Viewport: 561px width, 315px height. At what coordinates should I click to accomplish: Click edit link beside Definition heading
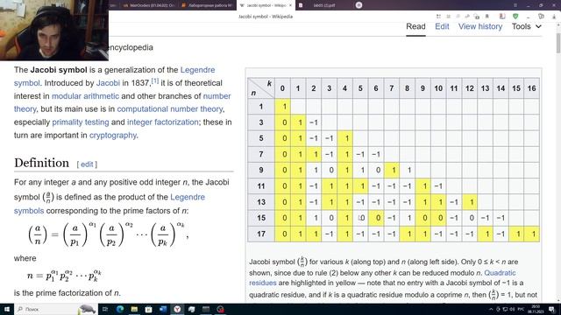click(x=87, y=164)
